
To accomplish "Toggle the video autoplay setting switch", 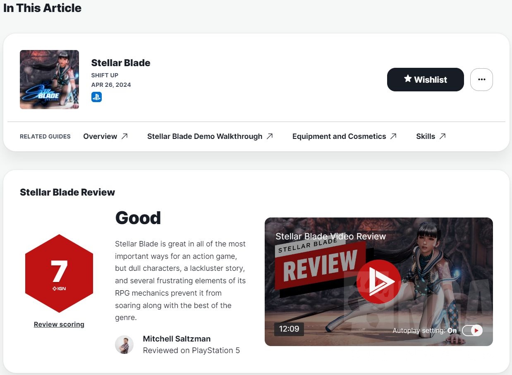I will pos(472,330).
